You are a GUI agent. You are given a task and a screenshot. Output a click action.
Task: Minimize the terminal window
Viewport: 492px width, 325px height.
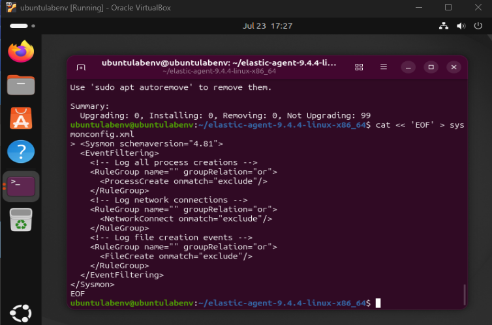coord(408,67)
